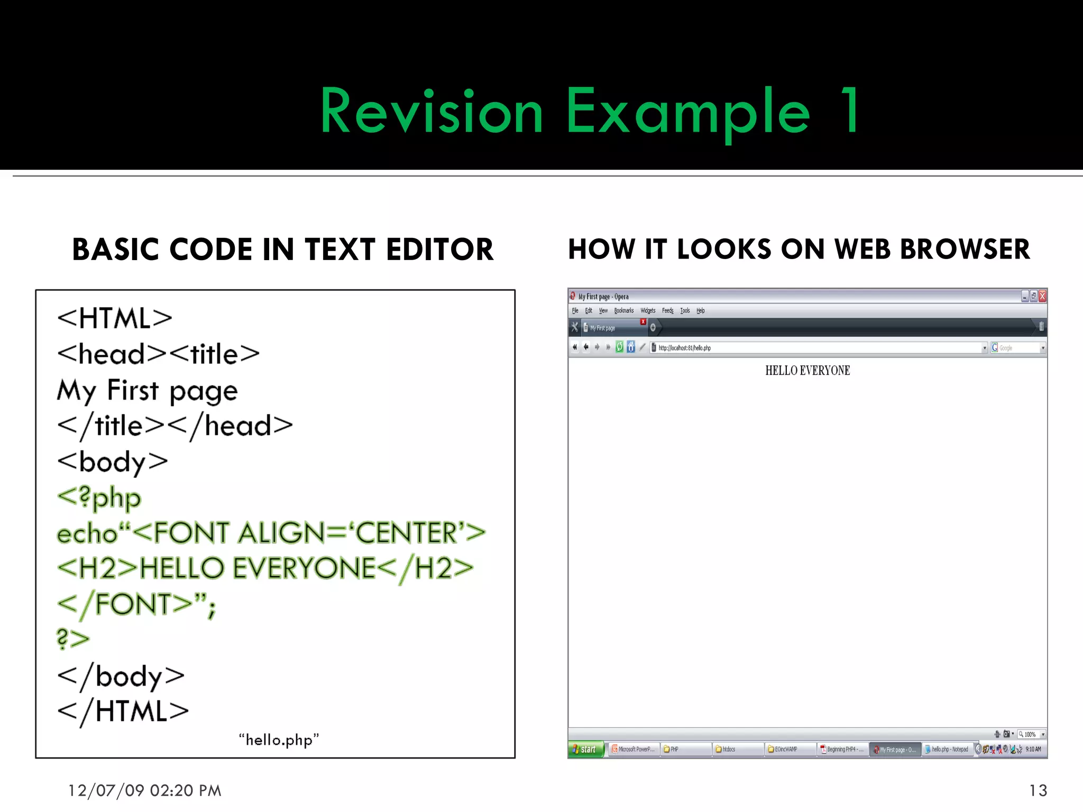Open the File menu in Opera
Viewport: 1083px width, 812px height.
pos(575,311)
